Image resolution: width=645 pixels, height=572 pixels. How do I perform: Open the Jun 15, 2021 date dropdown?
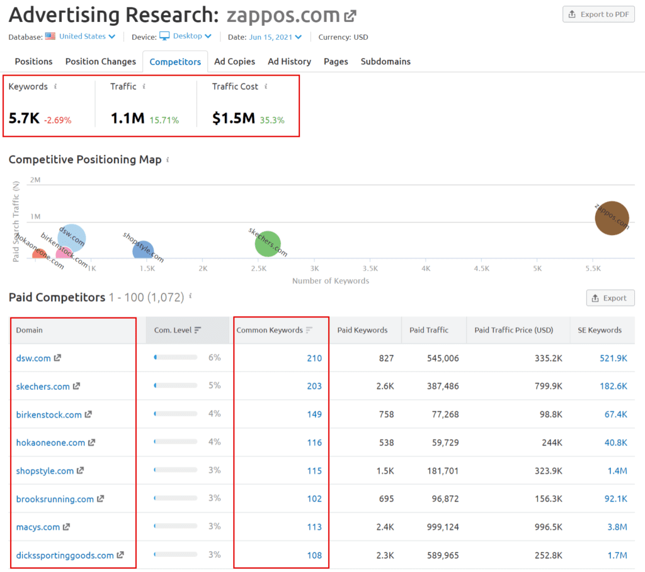tap(275, 37)
